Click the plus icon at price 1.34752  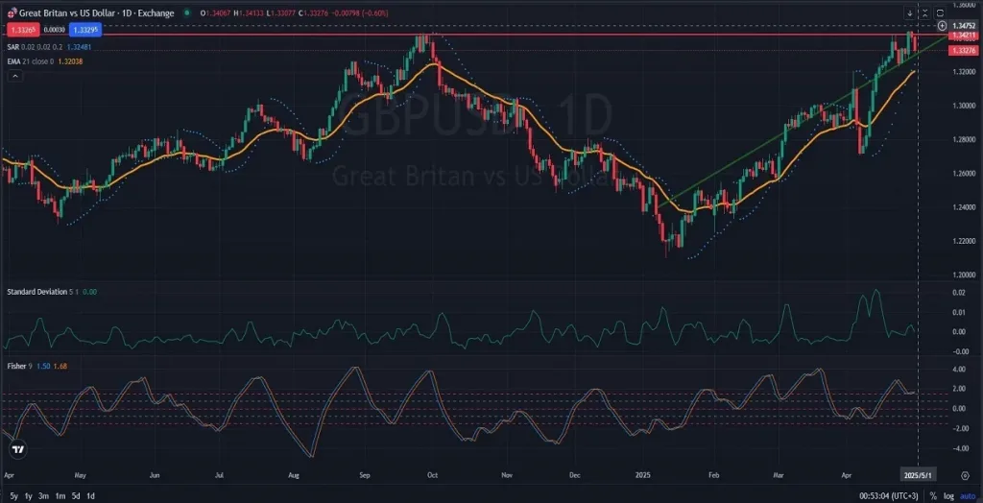942,26
